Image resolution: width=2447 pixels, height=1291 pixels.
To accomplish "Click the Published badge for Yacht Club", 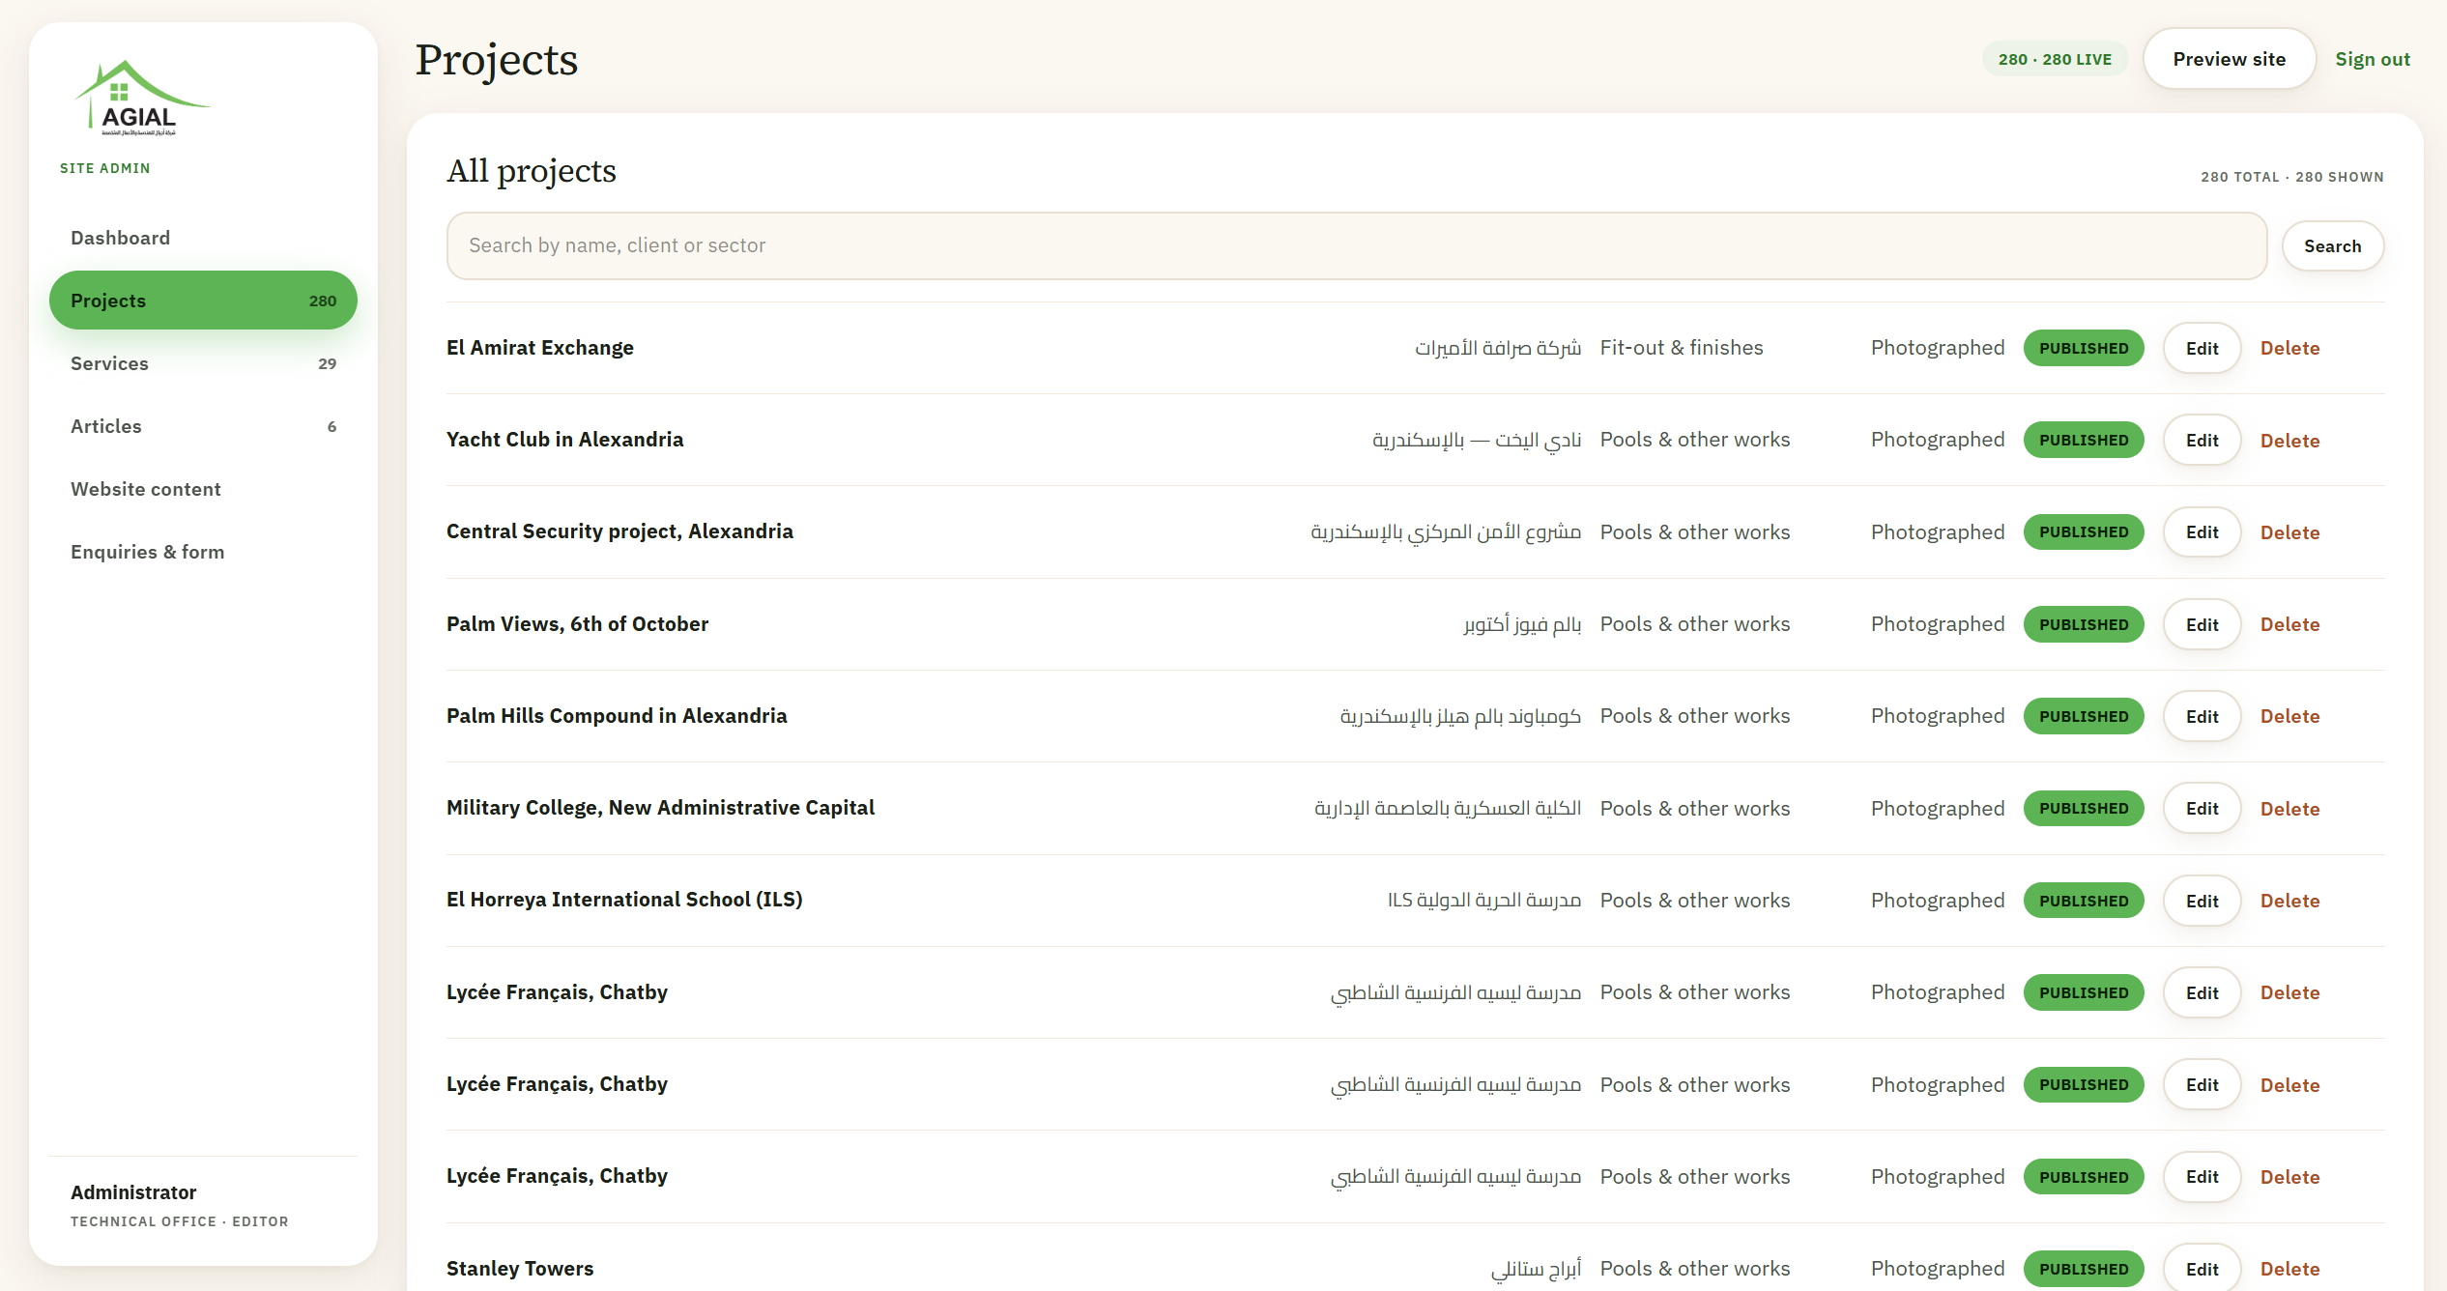I will click(x=2084, y=440).
